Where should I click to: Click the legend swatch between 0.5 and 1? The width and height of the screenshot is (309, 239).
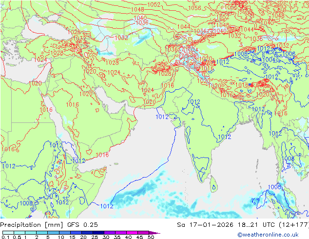point(19,233)
